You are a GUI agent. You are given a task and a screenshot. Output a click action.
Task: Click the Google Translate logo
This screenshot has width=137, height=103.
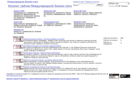118,6
